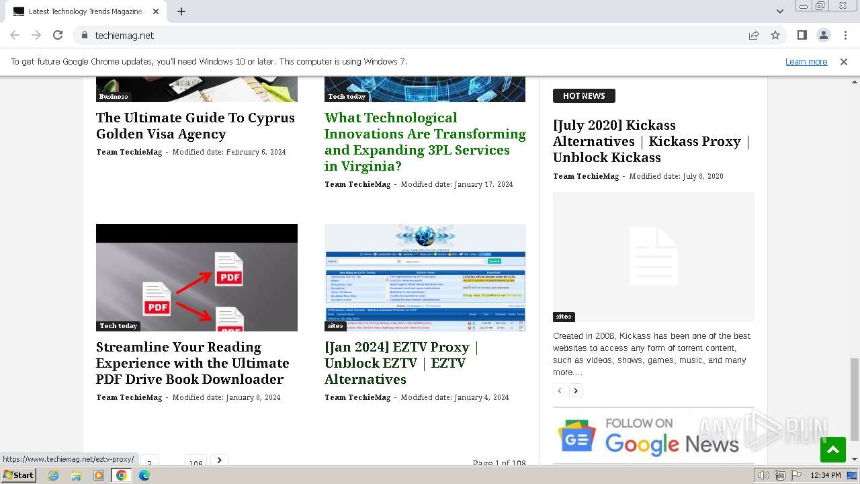Launch Microsoft Edge from taskbar

coord(144,475)
